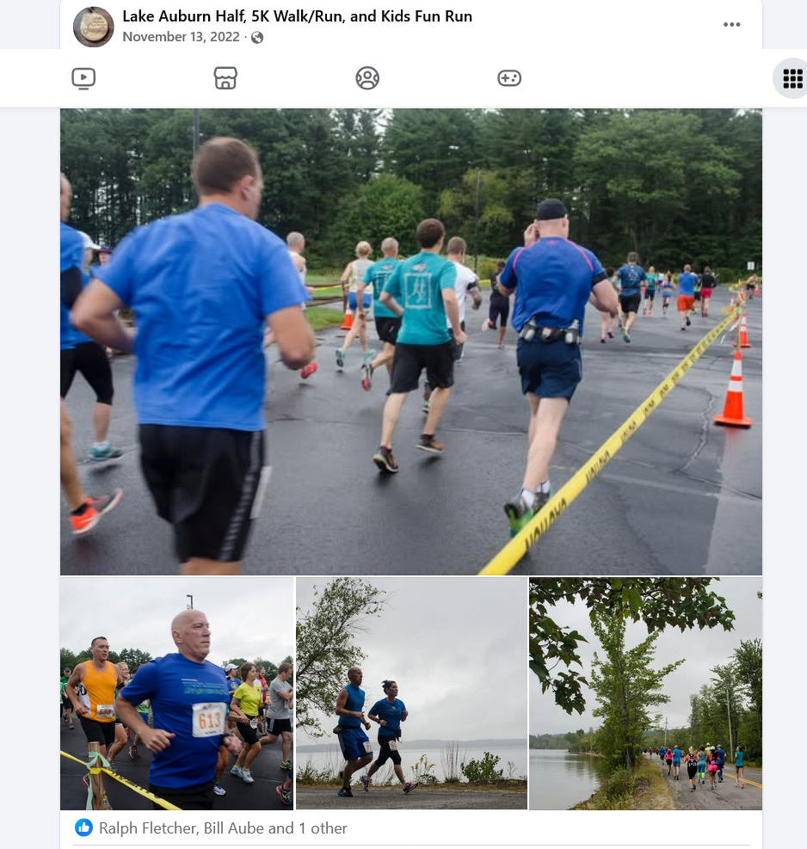
Task: Click the November 13, 2022 post date
Action: click(181, 37)
